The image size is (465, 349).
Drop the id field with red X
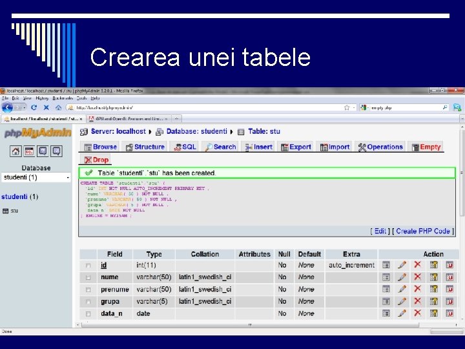(418, 264)
